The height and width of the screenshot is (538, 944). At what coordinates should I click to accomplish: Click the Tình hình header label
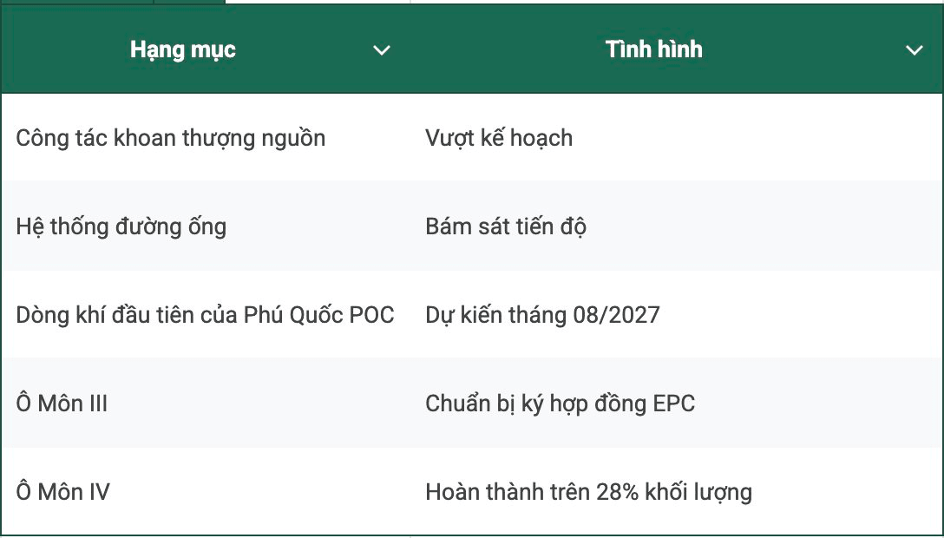(x=654, y=49)
